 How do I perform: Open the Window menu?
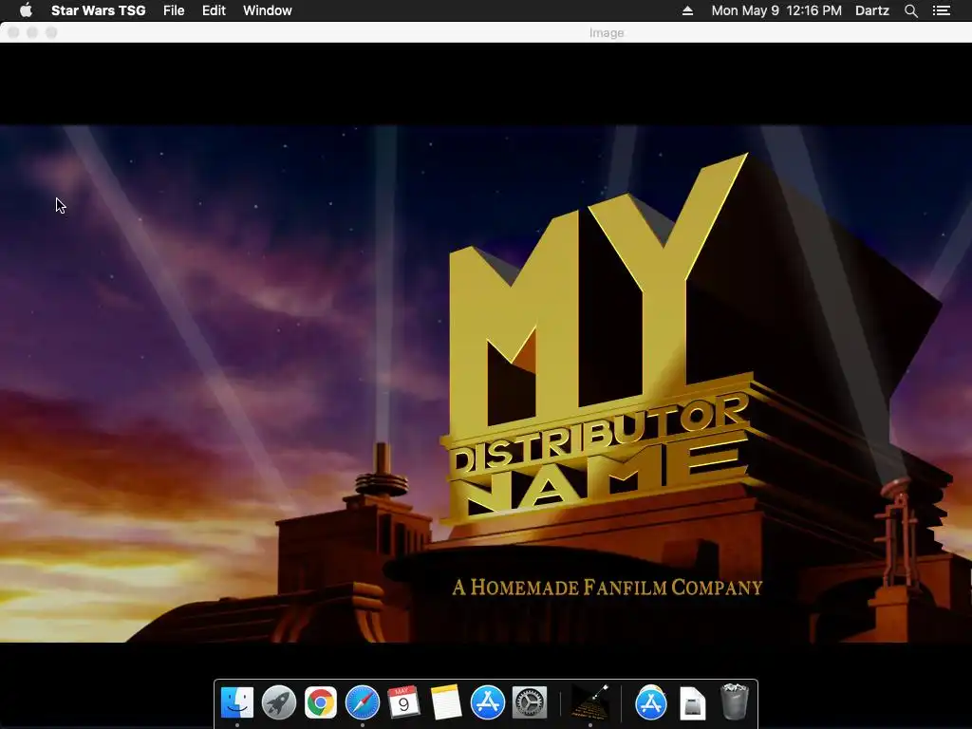pos(267,10)
